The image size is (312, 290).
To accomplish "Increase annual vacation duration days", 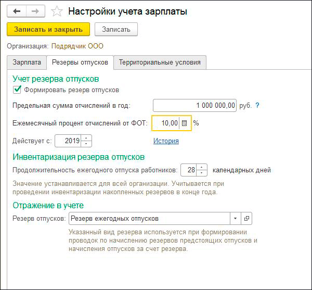I will 202,167.
